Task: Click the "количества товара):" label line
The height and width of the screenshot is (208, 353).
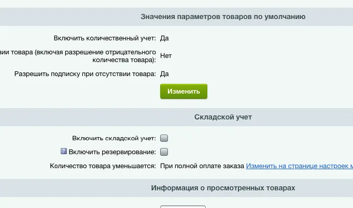Action: (x=127, y=60)
